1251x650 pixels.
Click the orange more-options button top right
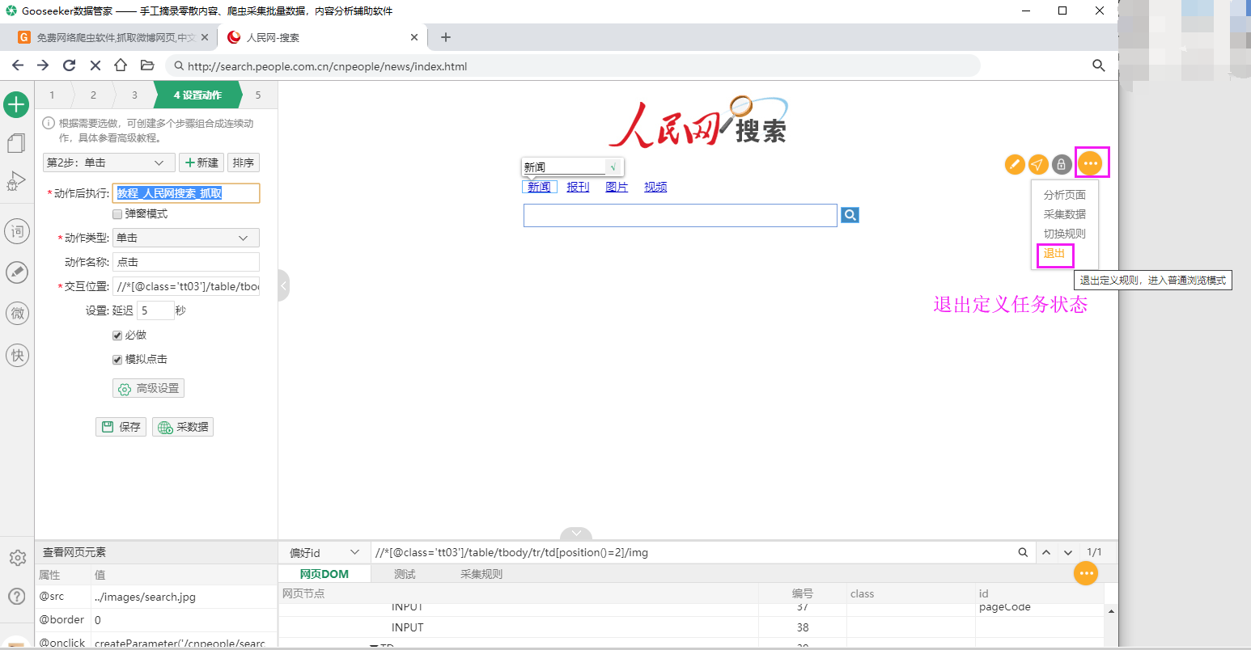1091,163
